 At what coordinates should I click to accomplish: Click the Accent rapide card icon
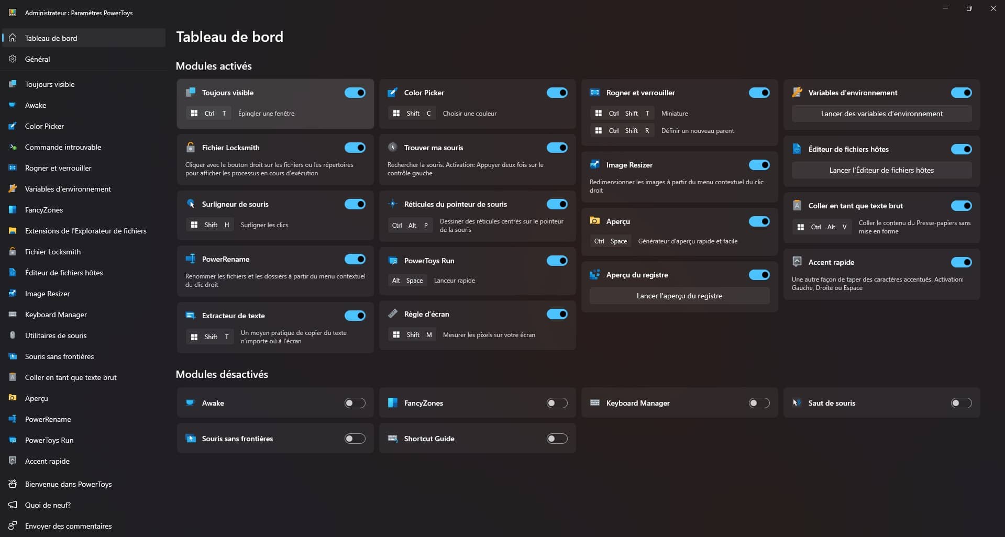pyautogui.click(x=797, y=262)
